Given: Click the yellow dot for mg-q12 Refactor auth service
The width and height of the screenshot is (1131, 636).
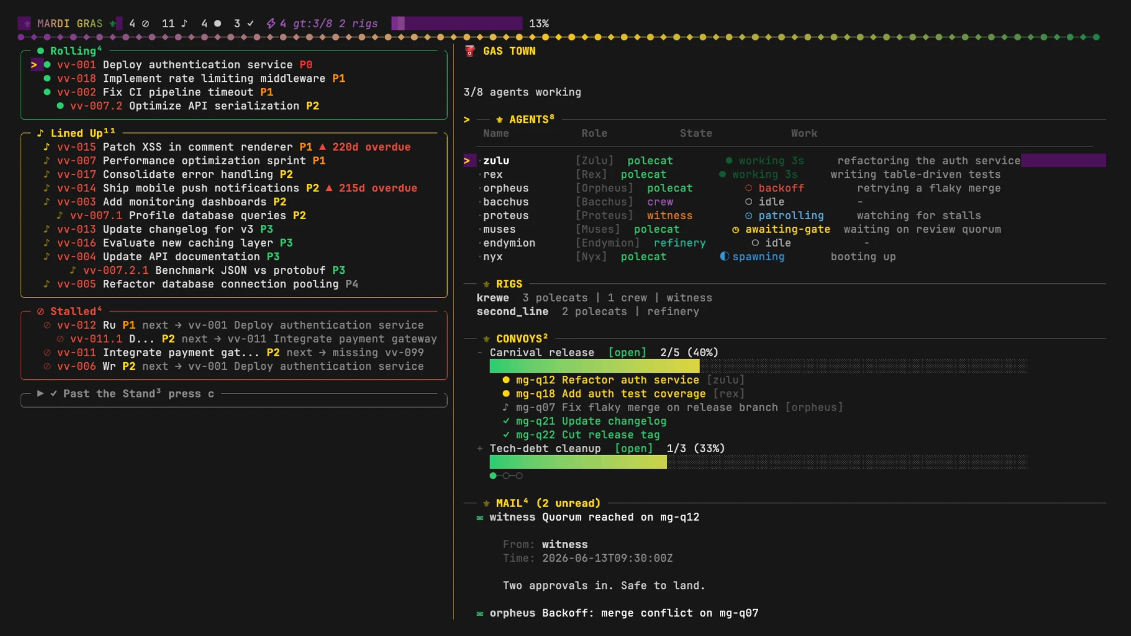Looking at the screenshot, I should 506,380.
